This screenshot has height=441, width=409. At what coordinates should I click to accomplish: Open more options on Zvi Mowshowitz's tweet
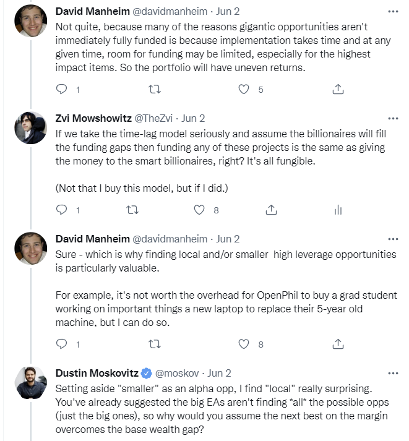(x=393, y=118)
